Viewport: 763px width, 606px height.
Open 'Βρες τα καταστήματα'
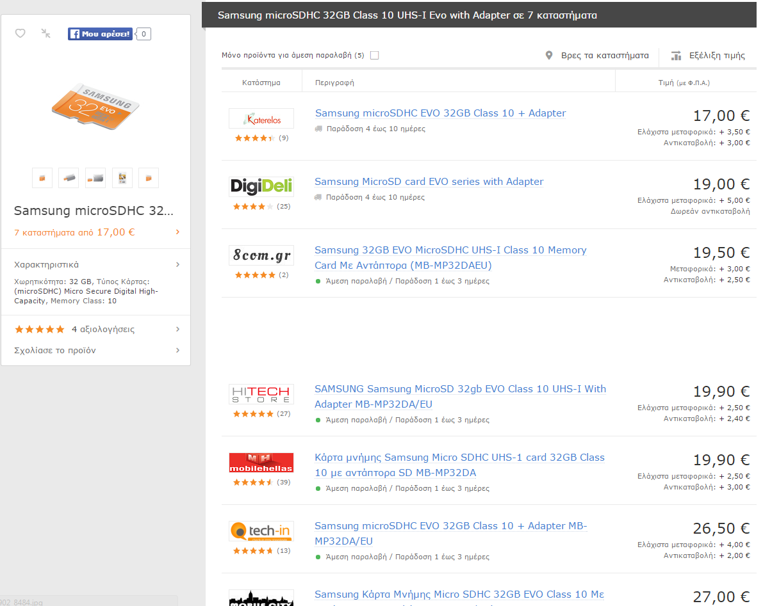point(605,56)
